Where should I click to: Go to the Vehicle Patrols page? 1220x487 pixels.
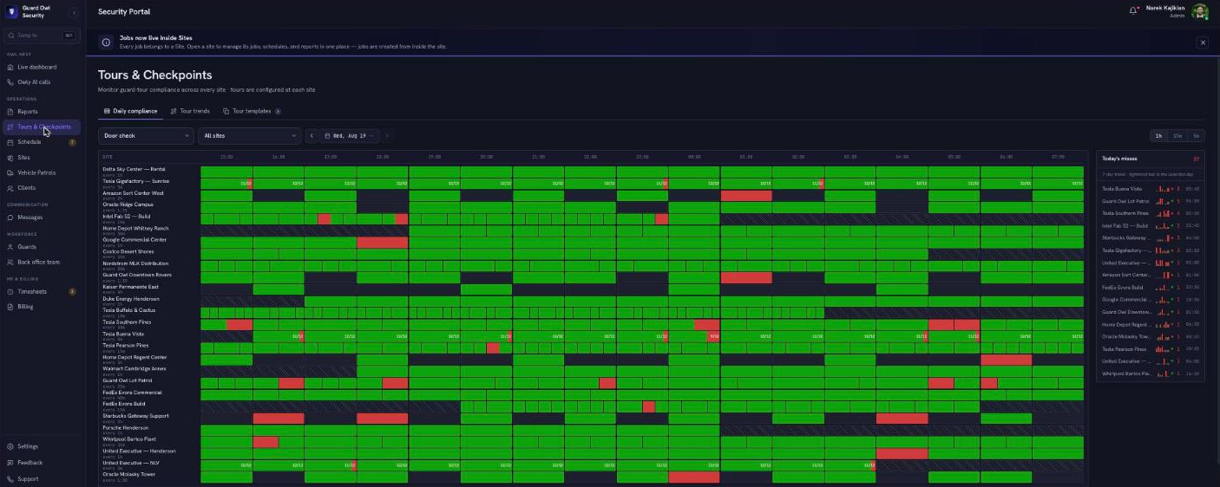[42, 172]
